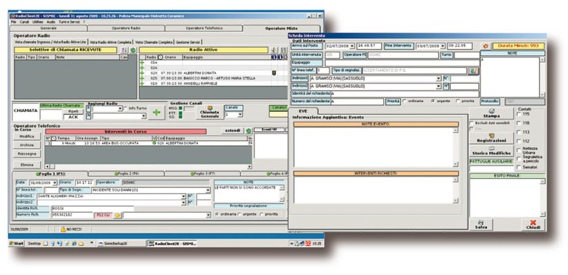This screenshot has width=568, height=275.
Task: Select the urgente priority radio in Foglio 1
Action: [239, 214]
